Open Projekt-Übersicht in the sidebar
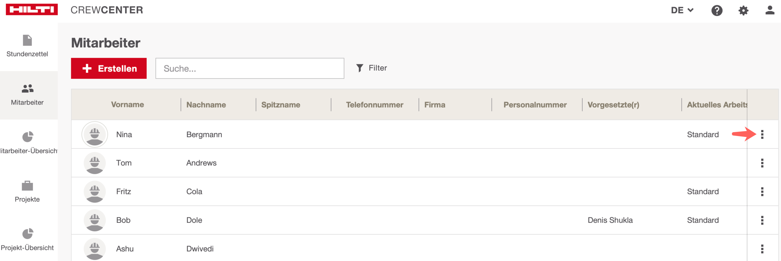The height and width of the screenshot is (261, 781). [27, 240]
